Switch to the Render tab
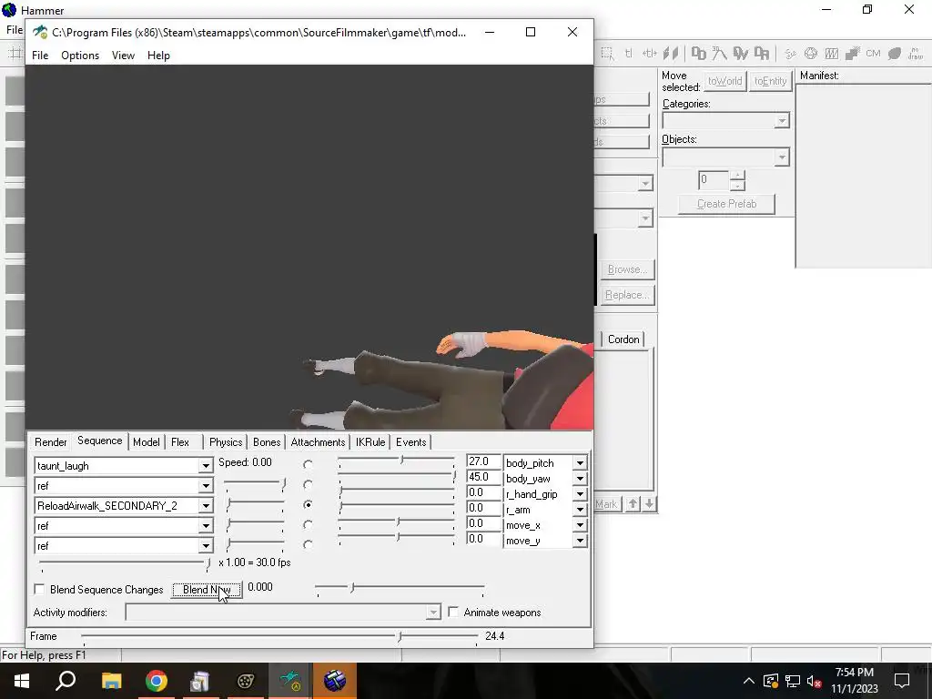932x699 pixels. click(51, 442)
